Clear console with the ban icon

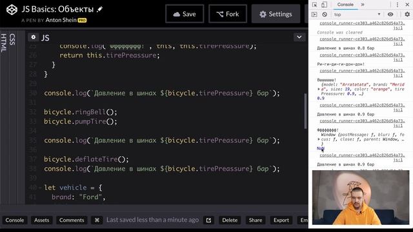(x=325, y=14)
